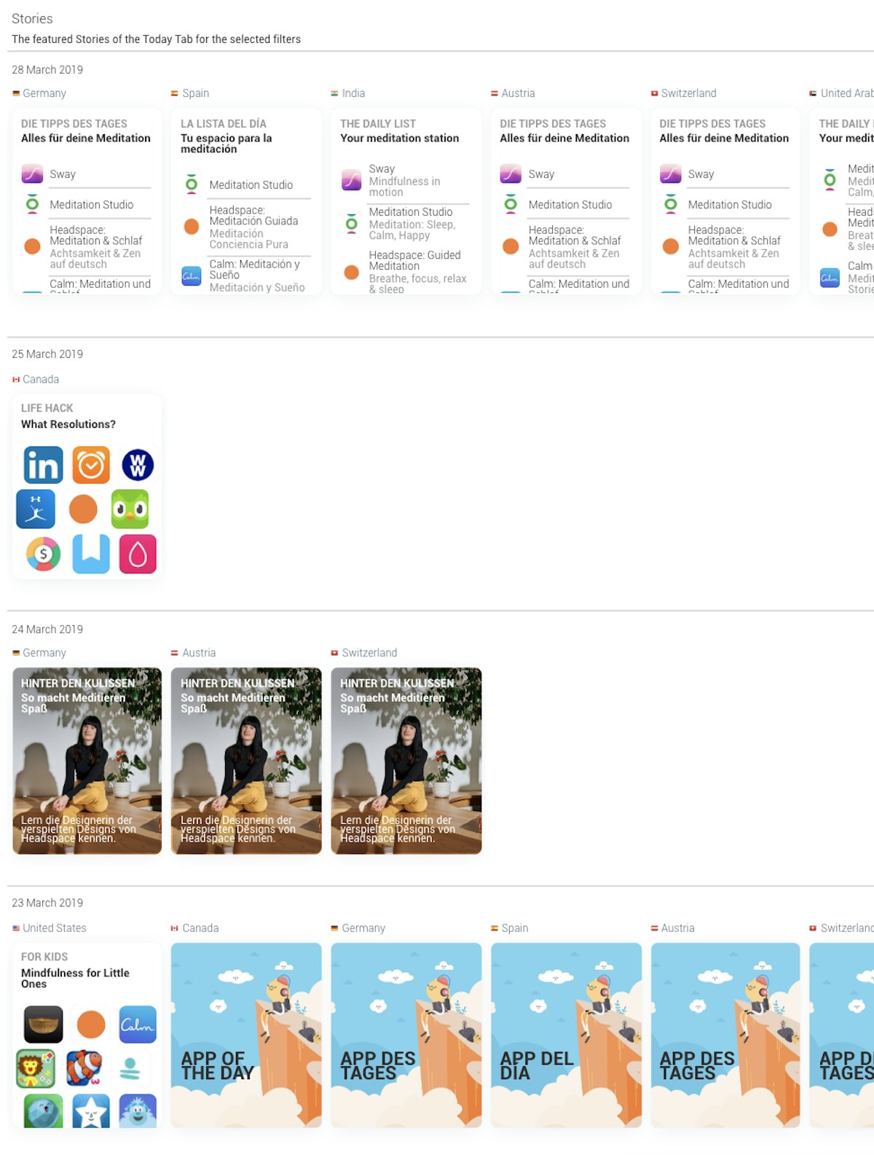Select the orange alarm clock app icon

tap(91, 465)
